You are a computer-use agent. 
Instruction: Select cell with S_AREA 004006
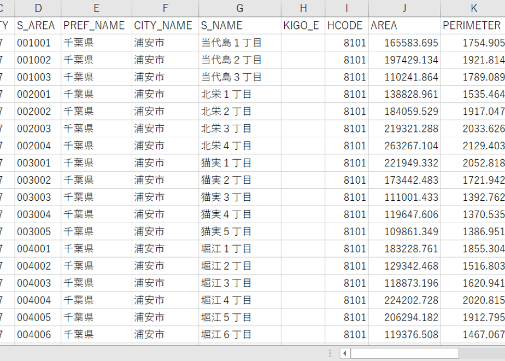(x=38, y=335)
